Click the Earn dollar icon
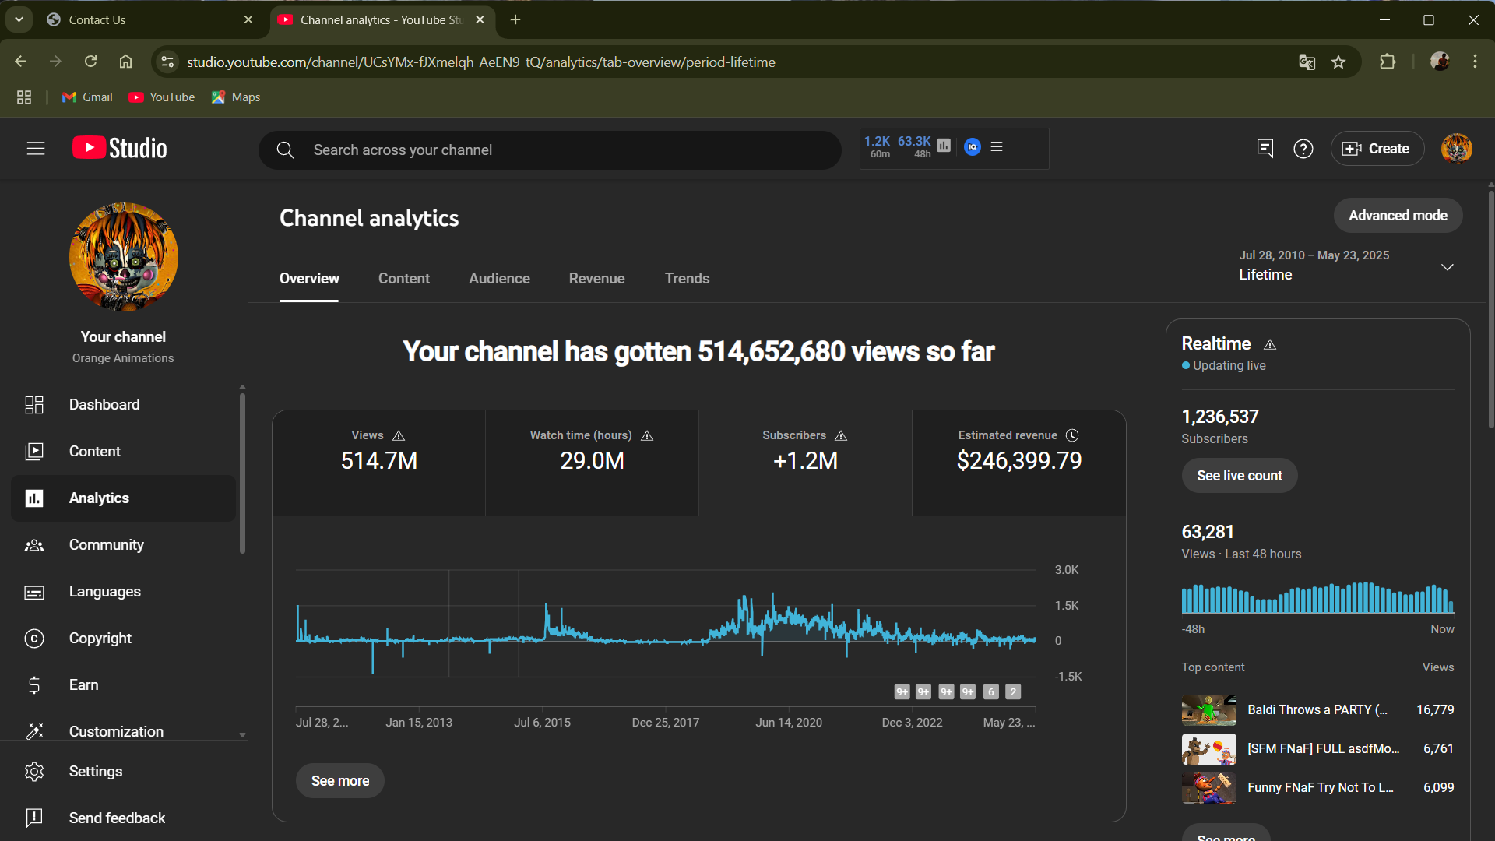This screenshot has height=841, width=1495. click(34, 685)
